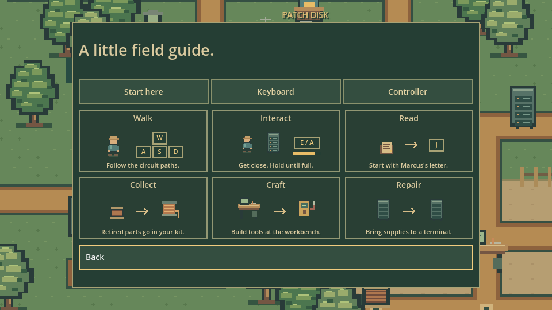Select the Walk heading
This screenshot has width=552, height=310.
click(143, 118)
